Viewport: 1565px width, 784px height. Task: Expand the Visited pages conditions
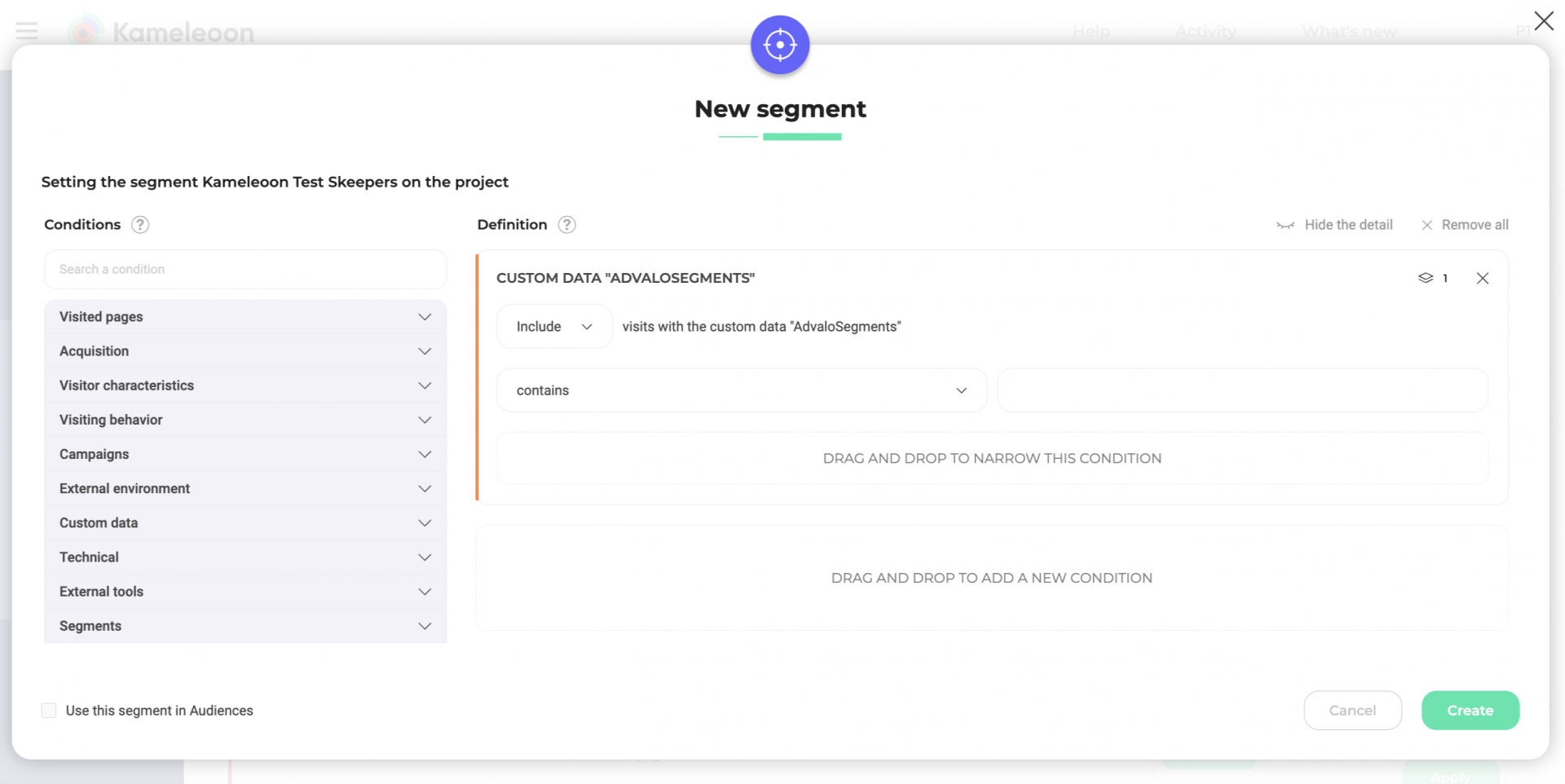pyautogui.click(x=245, y=317)
